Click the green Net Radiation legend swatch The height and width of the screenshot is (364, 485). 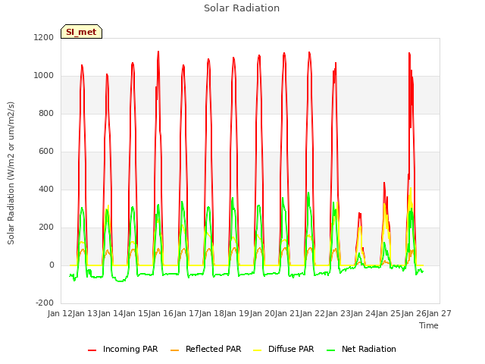tap(331, 350)
